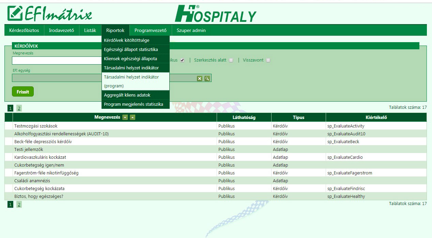Screen dimensions: 432x238
Task: Select Társadalmi helyzet indikátor (program) entry
Action: (135, 82)
